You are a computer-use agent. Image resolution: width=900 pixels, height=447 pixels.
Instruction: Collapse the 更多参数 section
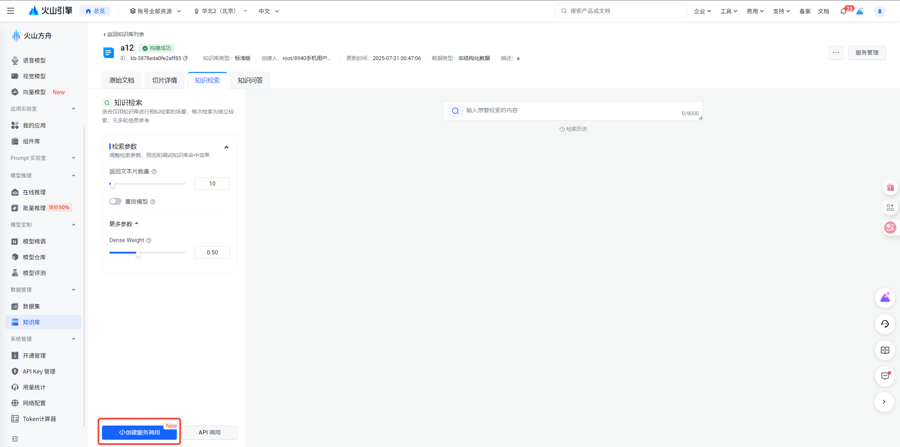tap(124, 224)
